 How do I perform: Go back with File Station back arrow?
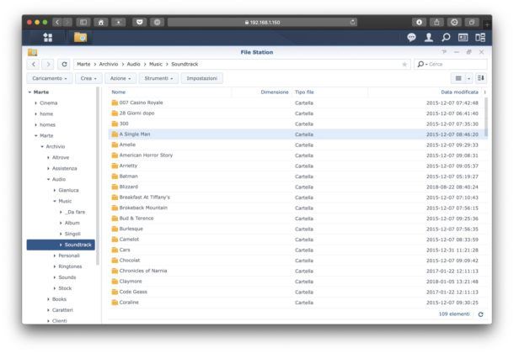34,64
